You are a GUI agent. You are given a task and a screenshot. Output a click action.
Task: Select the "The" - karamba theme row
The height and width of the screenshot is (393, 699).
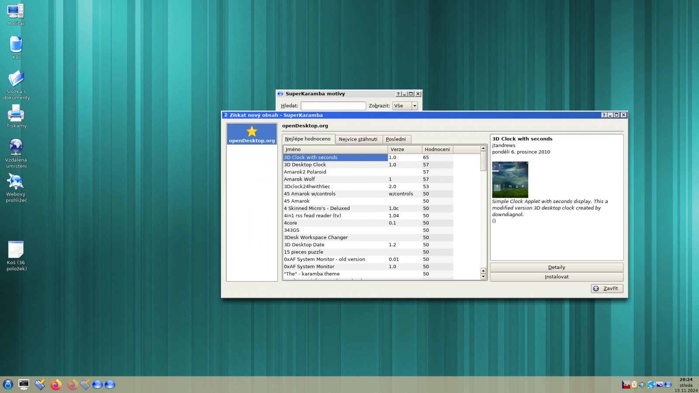click(x=368, y=274)
